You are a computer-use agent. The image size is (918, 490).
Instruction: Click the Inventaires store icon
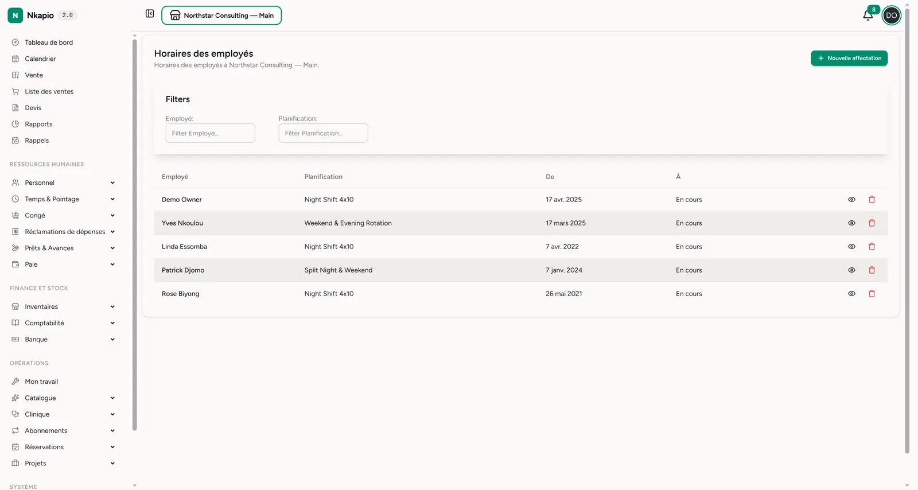pyautogui.click(x=15, y=307)
